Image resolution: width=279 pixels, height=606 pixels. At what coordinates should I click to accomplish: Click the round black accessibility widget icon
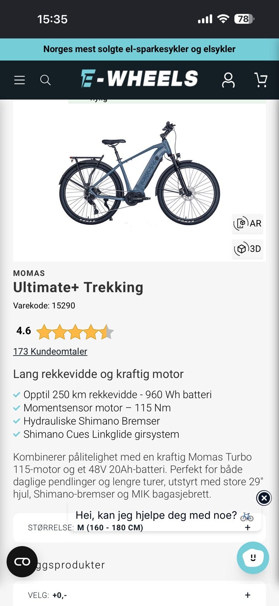tap(22, 561)
